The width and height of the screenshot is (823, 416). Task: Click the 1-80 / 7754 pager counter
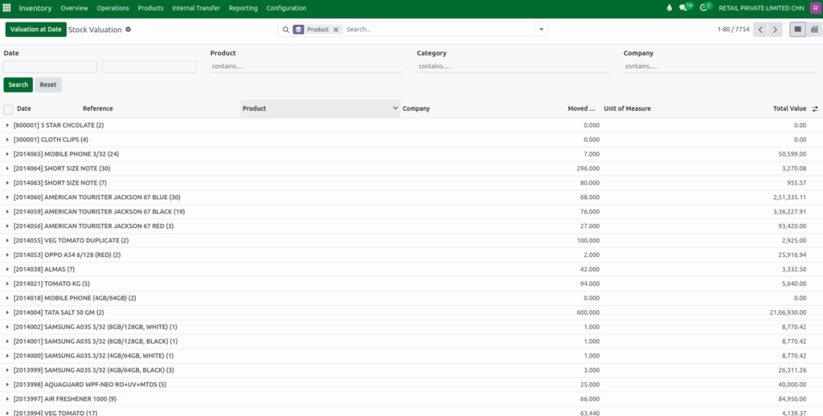733,30
